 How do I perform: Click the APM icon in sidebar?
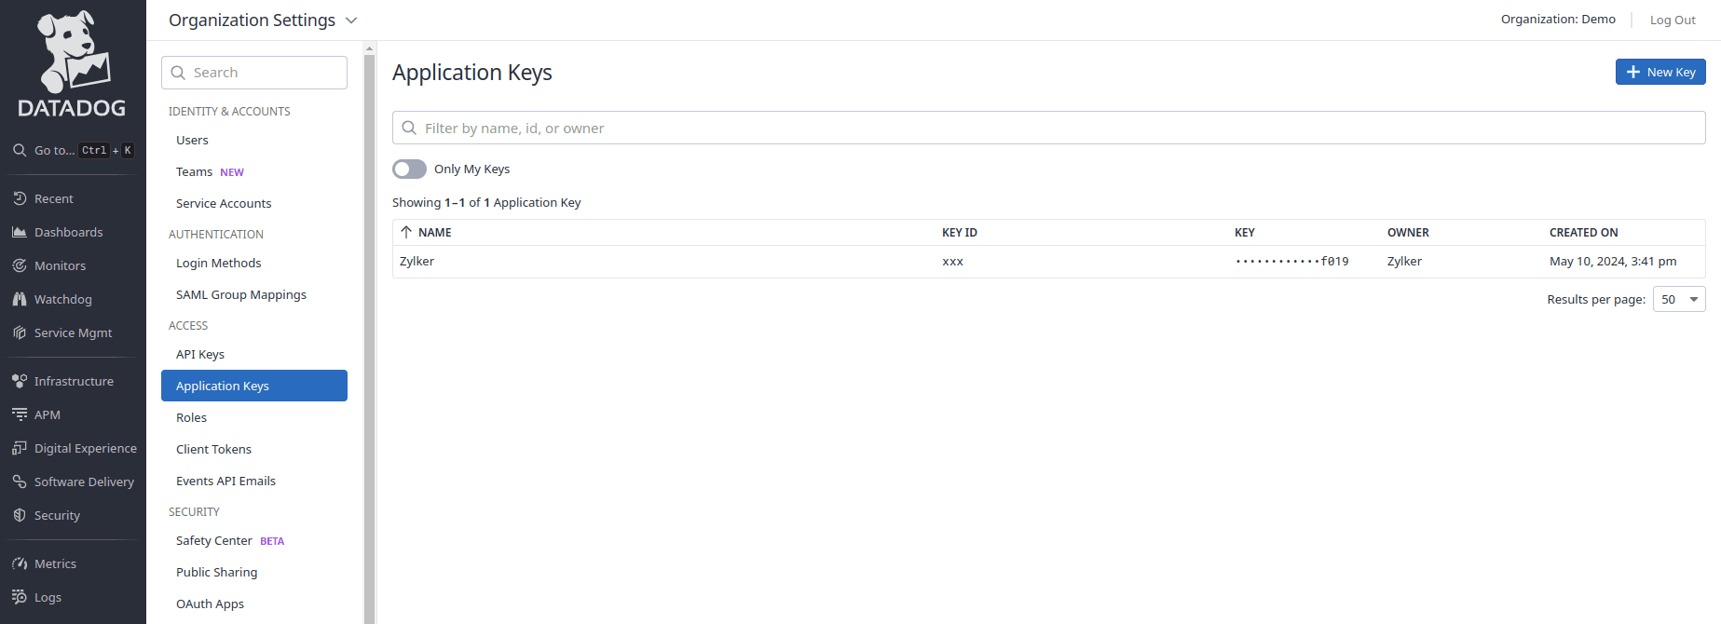(20, 414)
